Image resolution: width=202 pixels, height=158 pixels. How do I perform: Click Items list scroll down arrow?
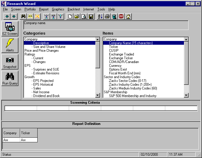tap(186, 95)
